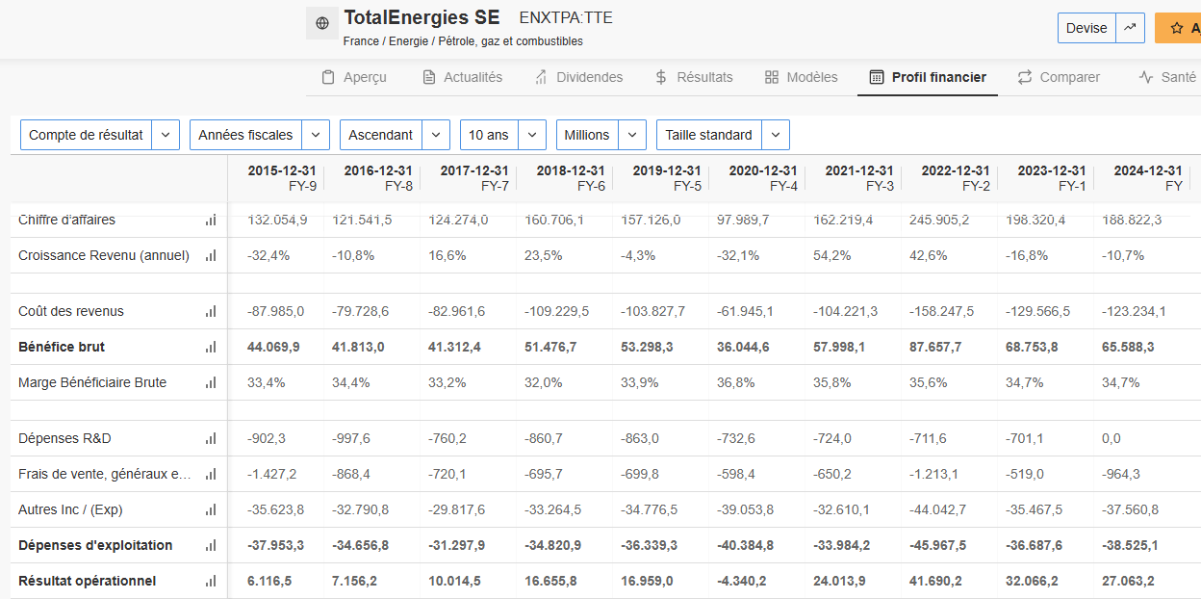The image size is (1201, 599).
Task: Open chart icon for Résultat opérationnel row
Action: (210, 581)
